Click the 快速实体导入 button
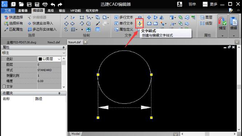Image resolution: width=242 pixels, height=136 pixels. 40,23
